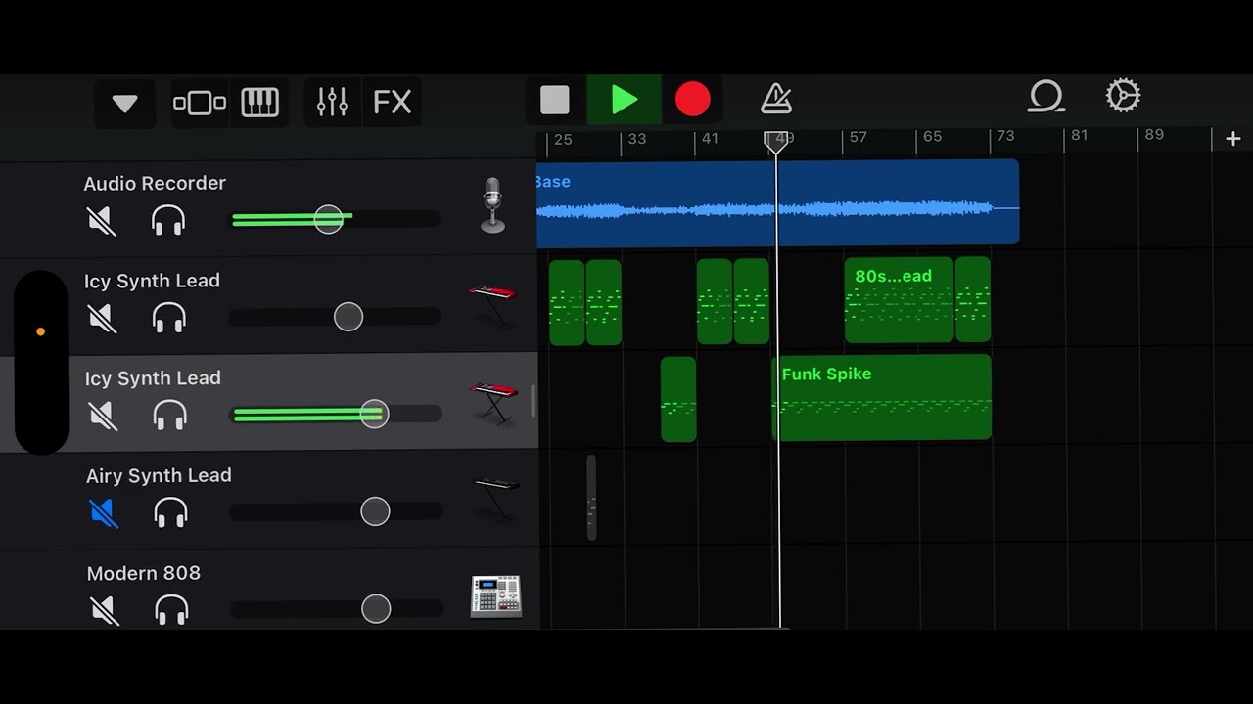Click the track header resize handle
This screenshot has height=704, width=1253.
534,401
